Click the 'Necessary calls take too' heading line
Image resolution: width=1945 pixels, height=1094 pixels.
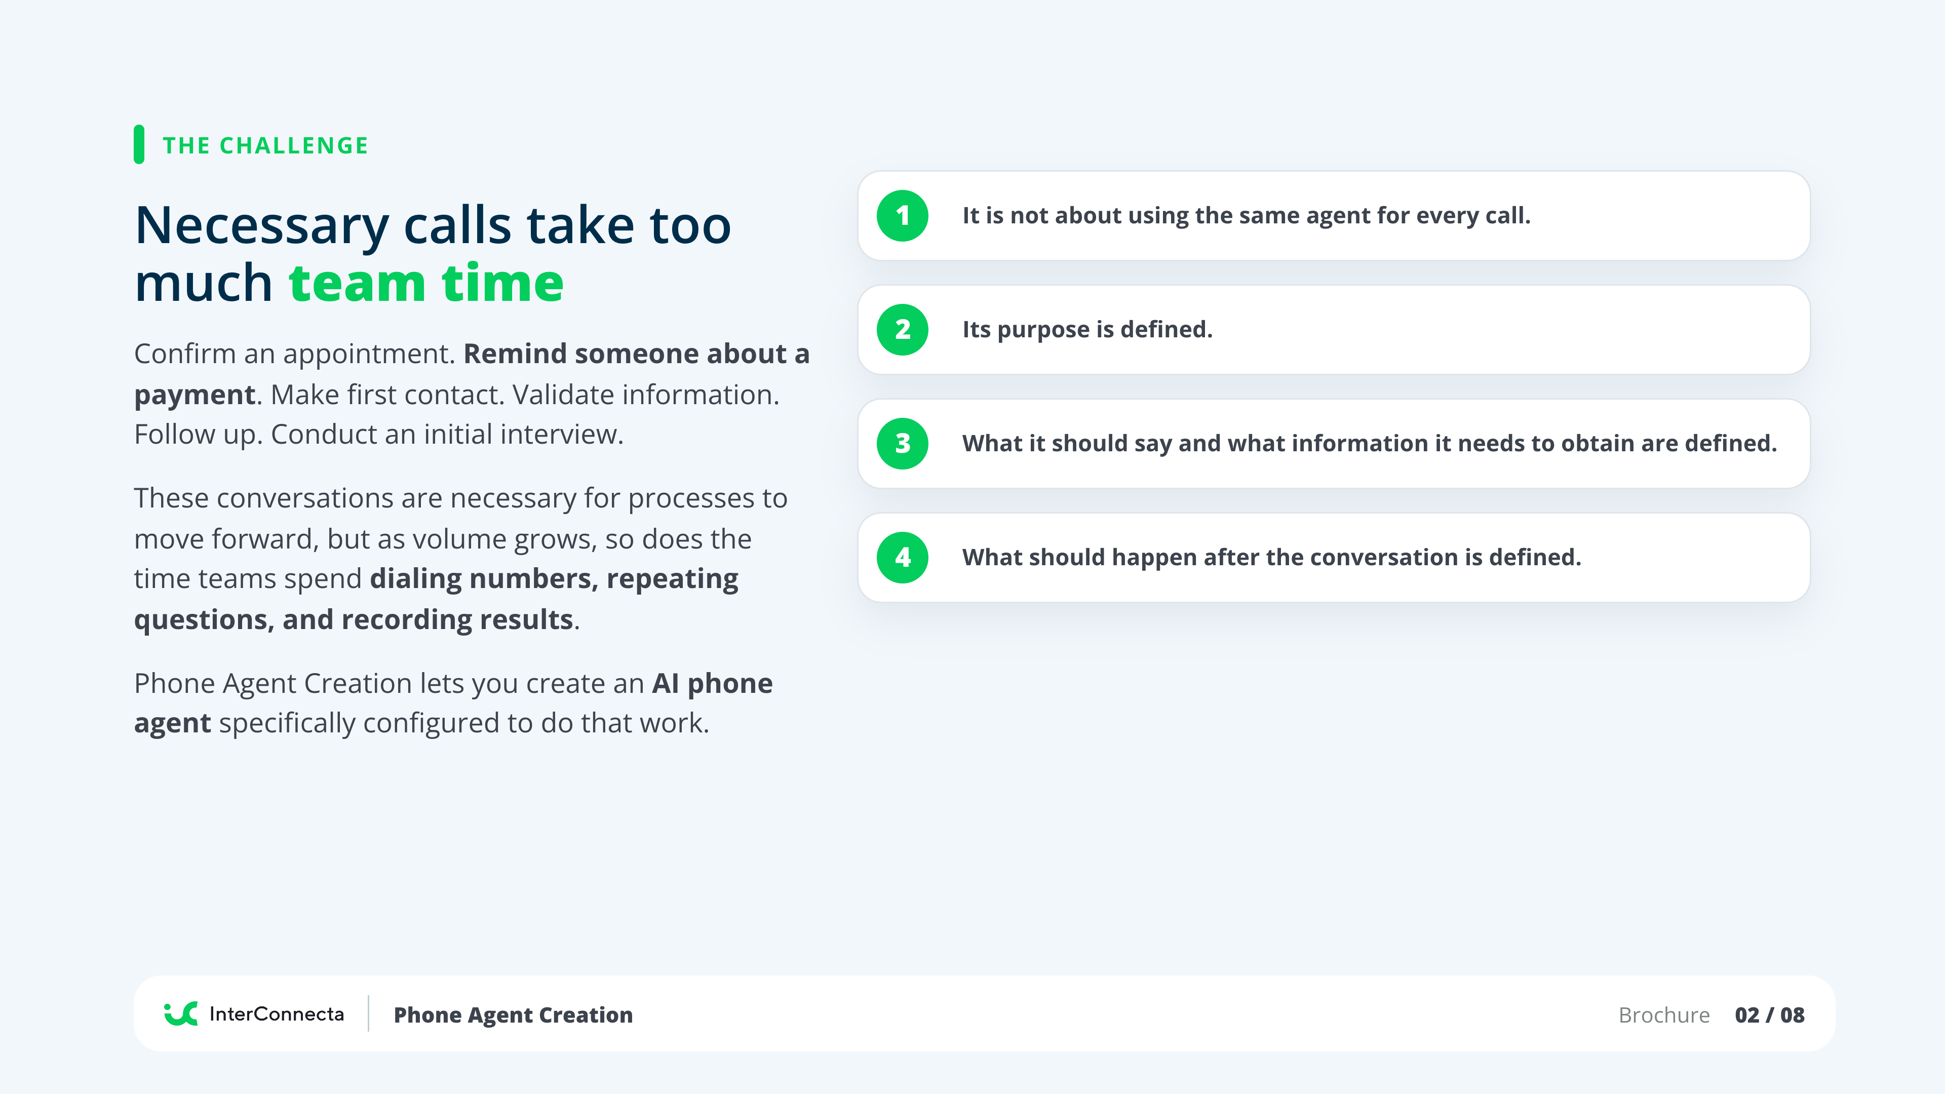(x=434, y=225)
